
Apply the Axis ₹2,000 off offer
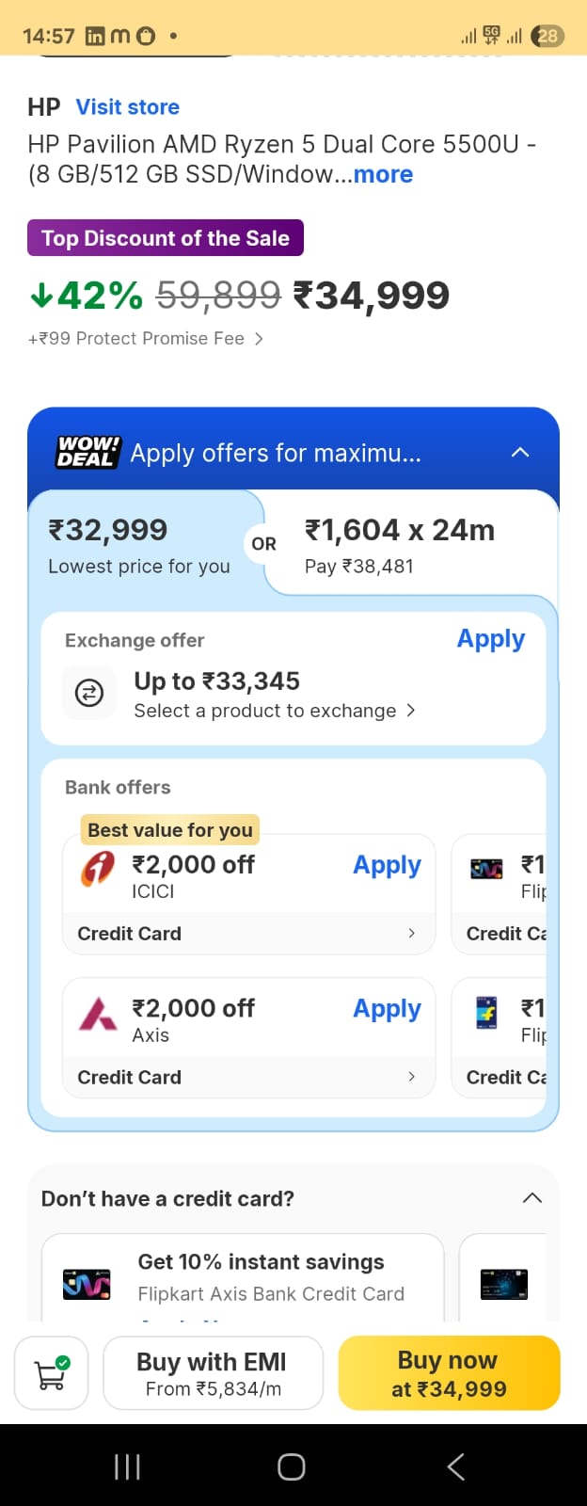(387, 1009)
